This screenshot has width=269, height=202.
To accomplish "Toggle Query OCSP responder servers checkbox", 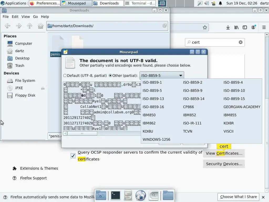I will tap(73, 156).
